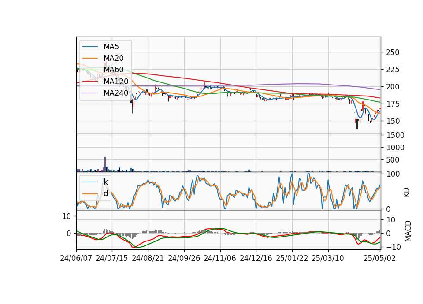Click the 25/01/22 date axis label
Viewport: 423px width, 304px height.
(292, 258)
